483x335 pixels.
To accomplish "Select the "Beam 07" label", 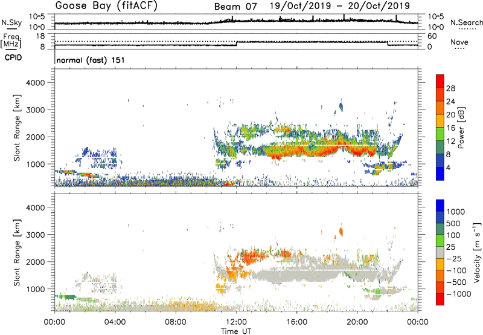I will tap(235, 7).
